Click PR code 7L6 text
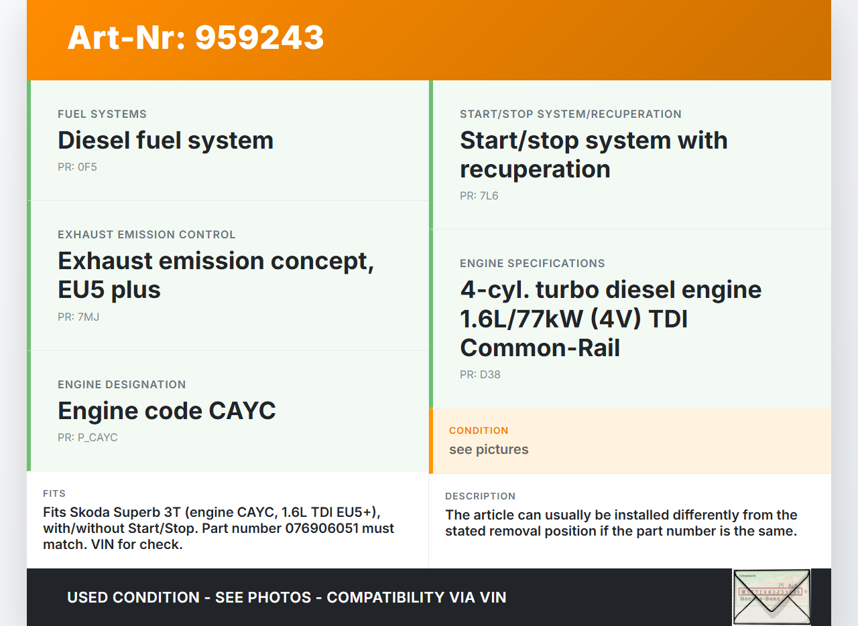This screenshot has width=858, height=626. [x=479, y=196]
